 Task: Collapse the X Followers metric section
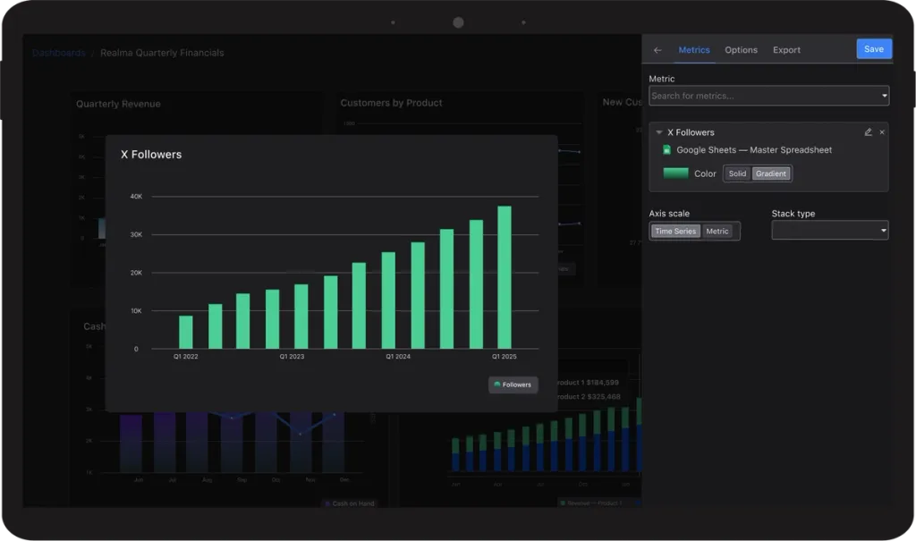pos(659,132)
